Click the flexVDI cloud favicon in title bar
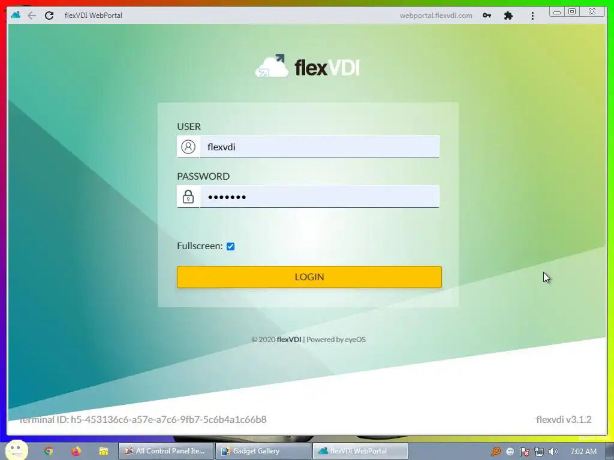This screenshot has height=460, width=614. 16,15
